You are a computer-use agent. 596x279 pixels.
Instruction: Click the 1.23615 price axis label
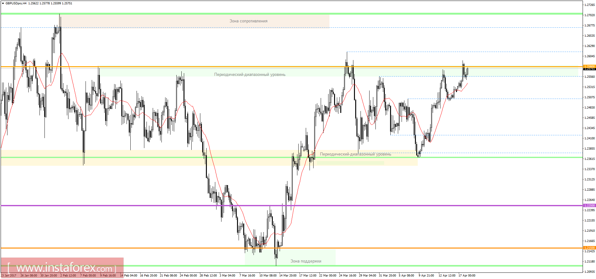coord(589,159)
